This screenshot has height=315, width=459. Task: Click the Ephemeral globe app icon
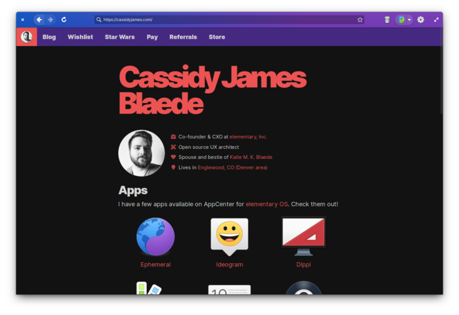(x=155, y=237)
